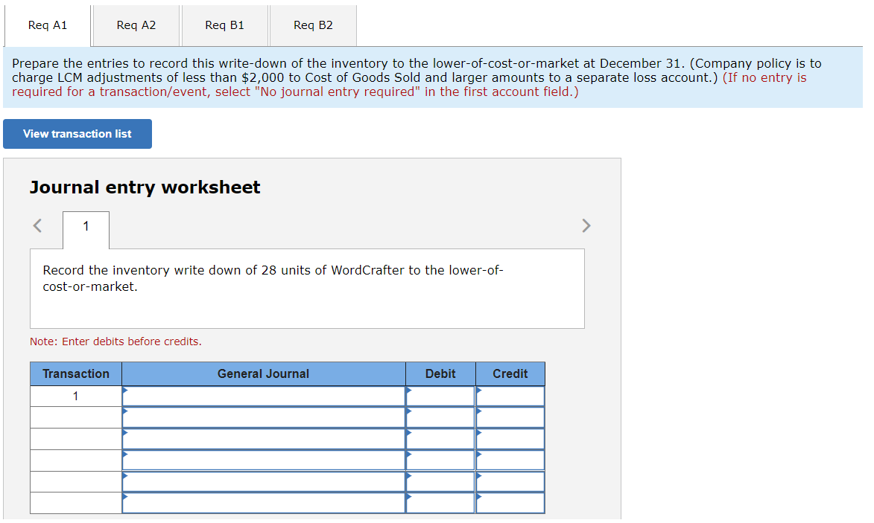Click the right navigation chevron for next entry
Image resolution: width=874 pixels, height=523 pixels.
coord(586,225)
